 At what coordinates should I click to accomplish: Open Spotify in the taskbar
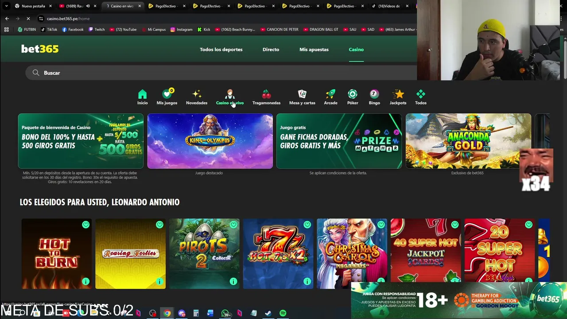(283, 313)
